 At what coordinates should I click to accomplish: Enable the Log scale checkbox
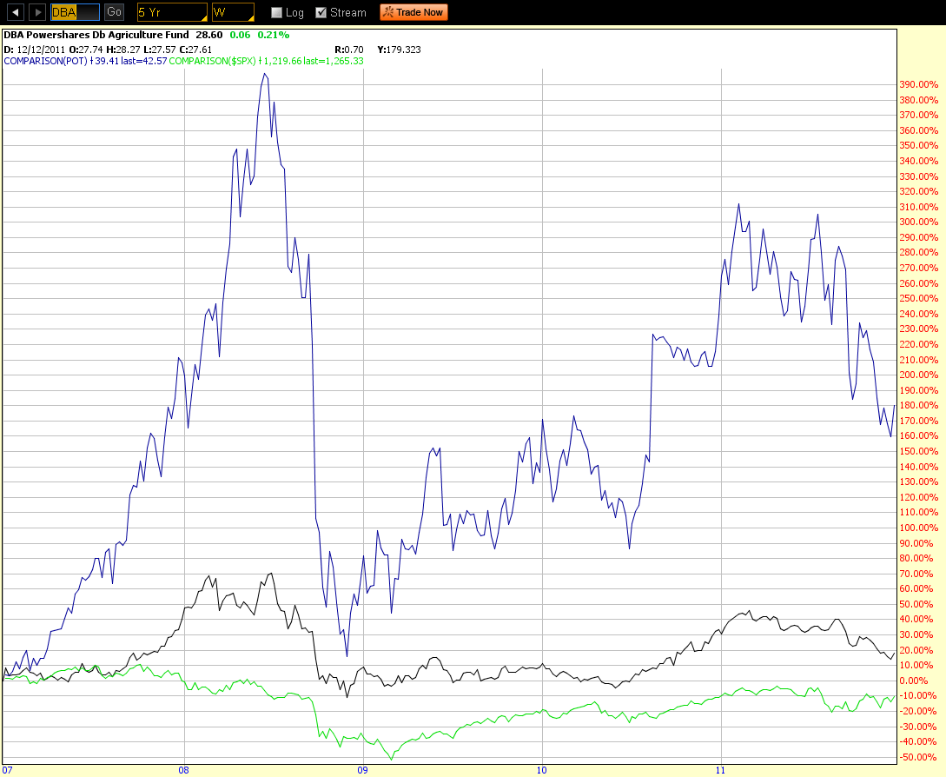(x=275, y=12)
